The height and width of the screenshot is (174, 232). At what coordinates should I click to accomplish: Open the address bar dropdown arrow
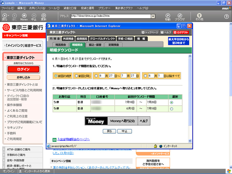153,16
